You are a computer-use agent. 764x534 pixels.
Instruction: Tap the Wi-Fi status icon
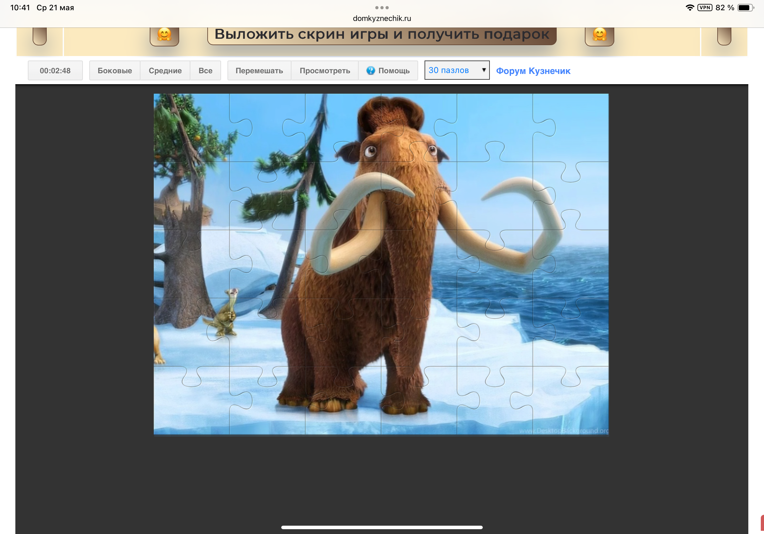click(x=690, y=7)
